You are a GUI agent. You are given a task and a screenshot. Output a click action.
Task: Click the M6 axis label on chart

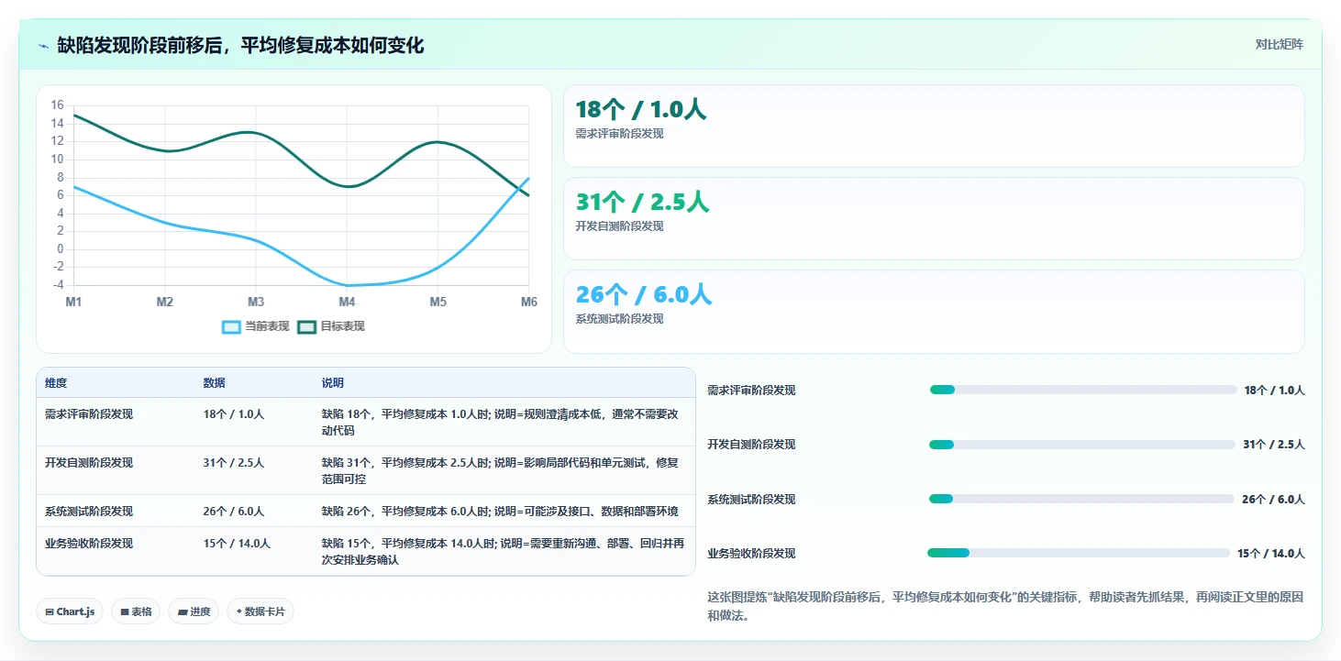529,302
